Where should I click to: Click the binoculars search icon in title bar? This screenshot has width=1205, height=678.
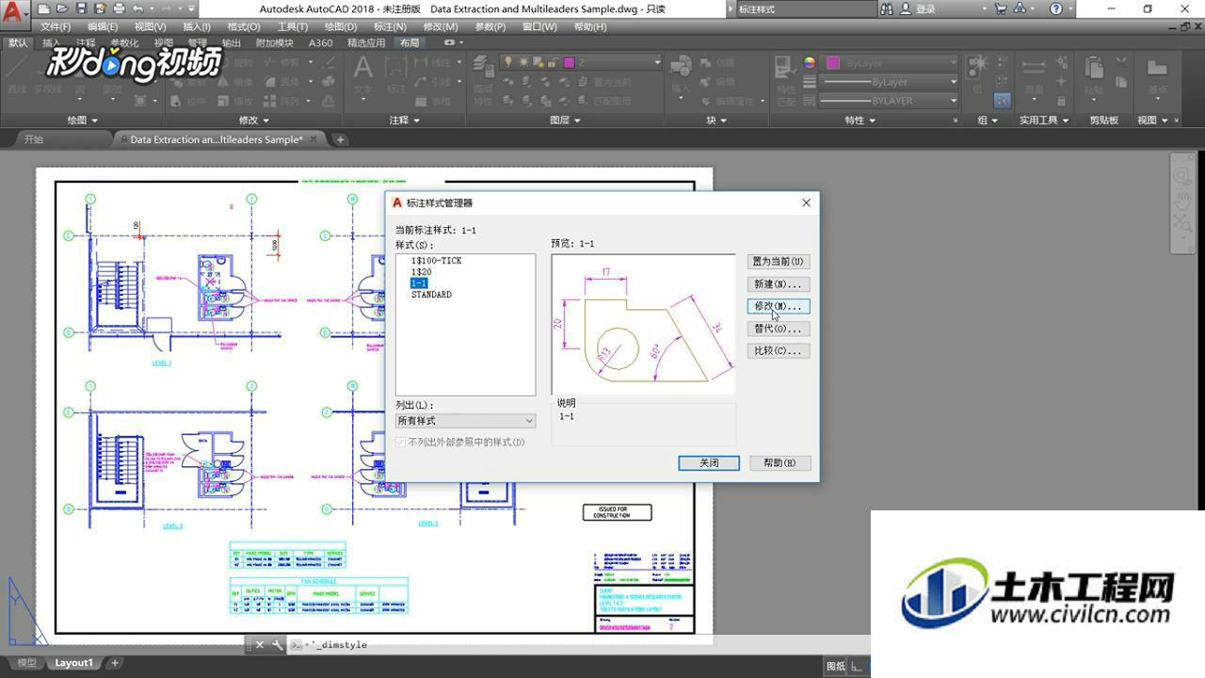887,8
